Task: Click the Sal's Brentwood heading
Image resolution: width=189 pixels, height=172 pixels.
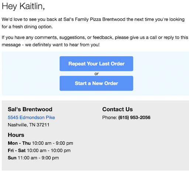Action: [x=30, y=109]
